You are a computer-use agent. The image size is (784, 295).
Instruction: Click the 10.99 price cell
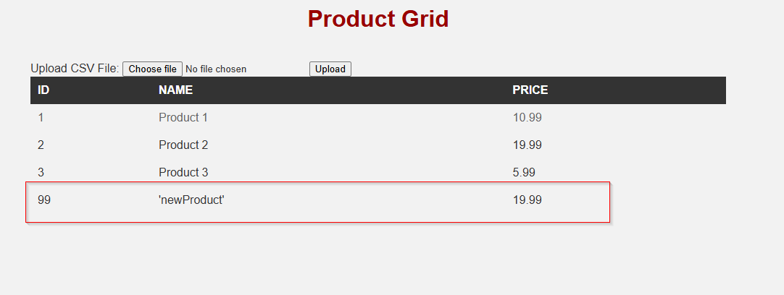(x=527, y=118)
